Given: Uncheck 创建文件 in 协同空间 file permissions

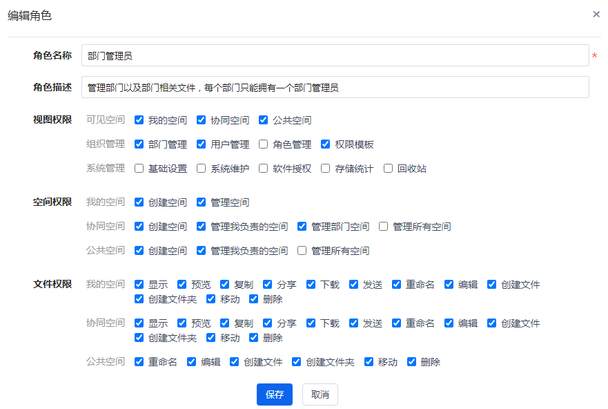Looking at the screenshot, I should click(491, 323).
